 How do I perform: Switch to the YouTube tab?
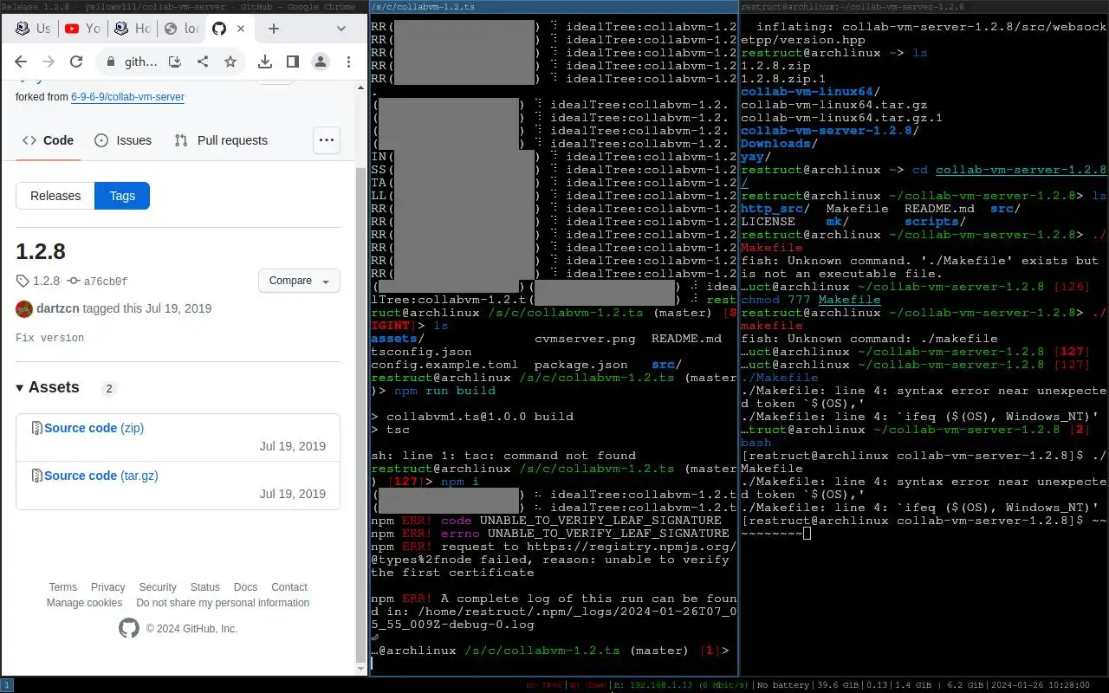83,29
